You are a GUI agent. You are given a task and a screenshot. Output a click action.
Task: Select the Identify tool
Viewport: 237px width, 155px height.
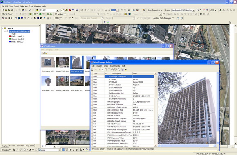point(38,18)
